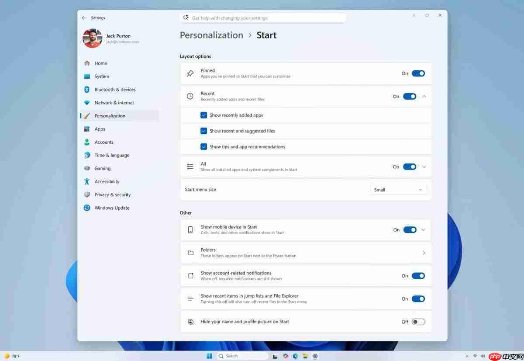Open the Start menu size dropdown
This screenshot has height=361, width=524.
[398, 190]
